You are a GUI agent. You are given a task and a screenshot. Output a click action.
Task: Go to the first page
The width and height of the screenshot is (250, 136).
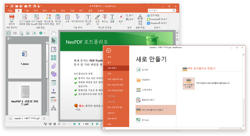coord(74,124)
